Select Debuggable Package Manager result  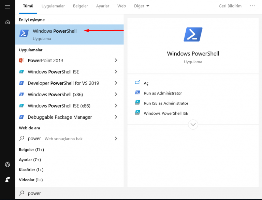69,117
